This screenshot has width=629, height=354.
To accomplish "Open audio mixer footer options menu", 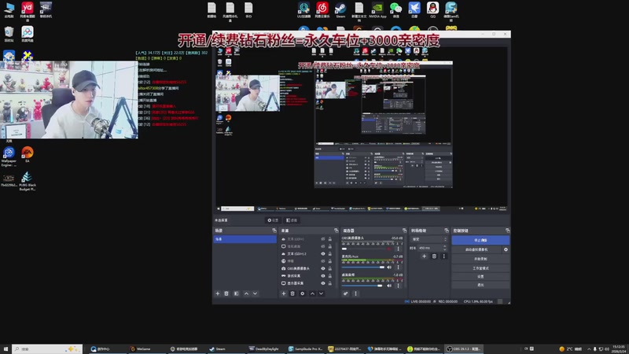I will [355, 293].
